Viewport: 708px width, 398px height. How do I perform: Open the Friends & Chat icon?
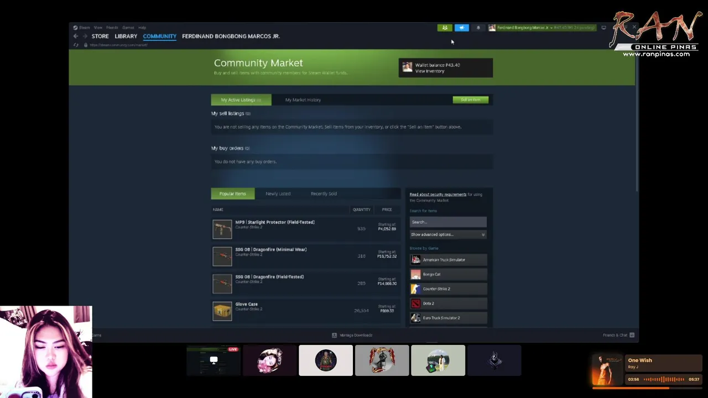click(632, 335)
